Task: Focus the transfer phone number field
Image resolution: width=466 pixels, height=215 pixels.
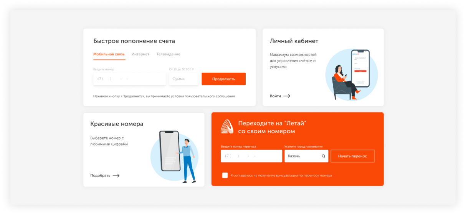Action: point(251,156)
